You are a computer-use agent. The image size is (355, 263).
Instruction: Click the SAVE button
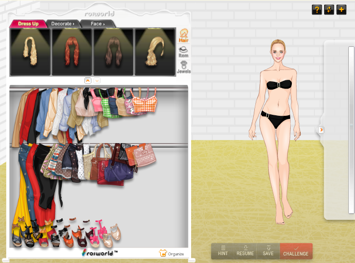point(268,251)
